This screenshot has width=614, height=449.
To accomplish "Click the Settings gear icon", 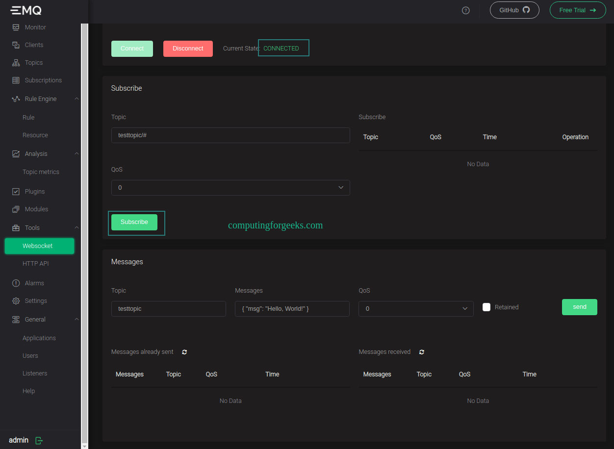I will tap(16, 301).
